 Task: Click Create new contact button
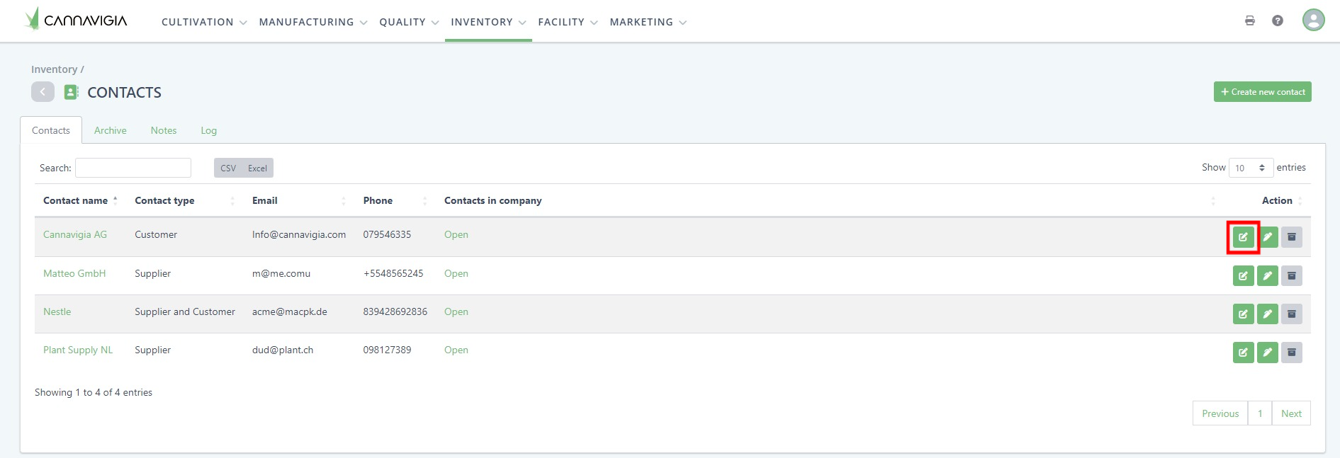point(1262,92)
